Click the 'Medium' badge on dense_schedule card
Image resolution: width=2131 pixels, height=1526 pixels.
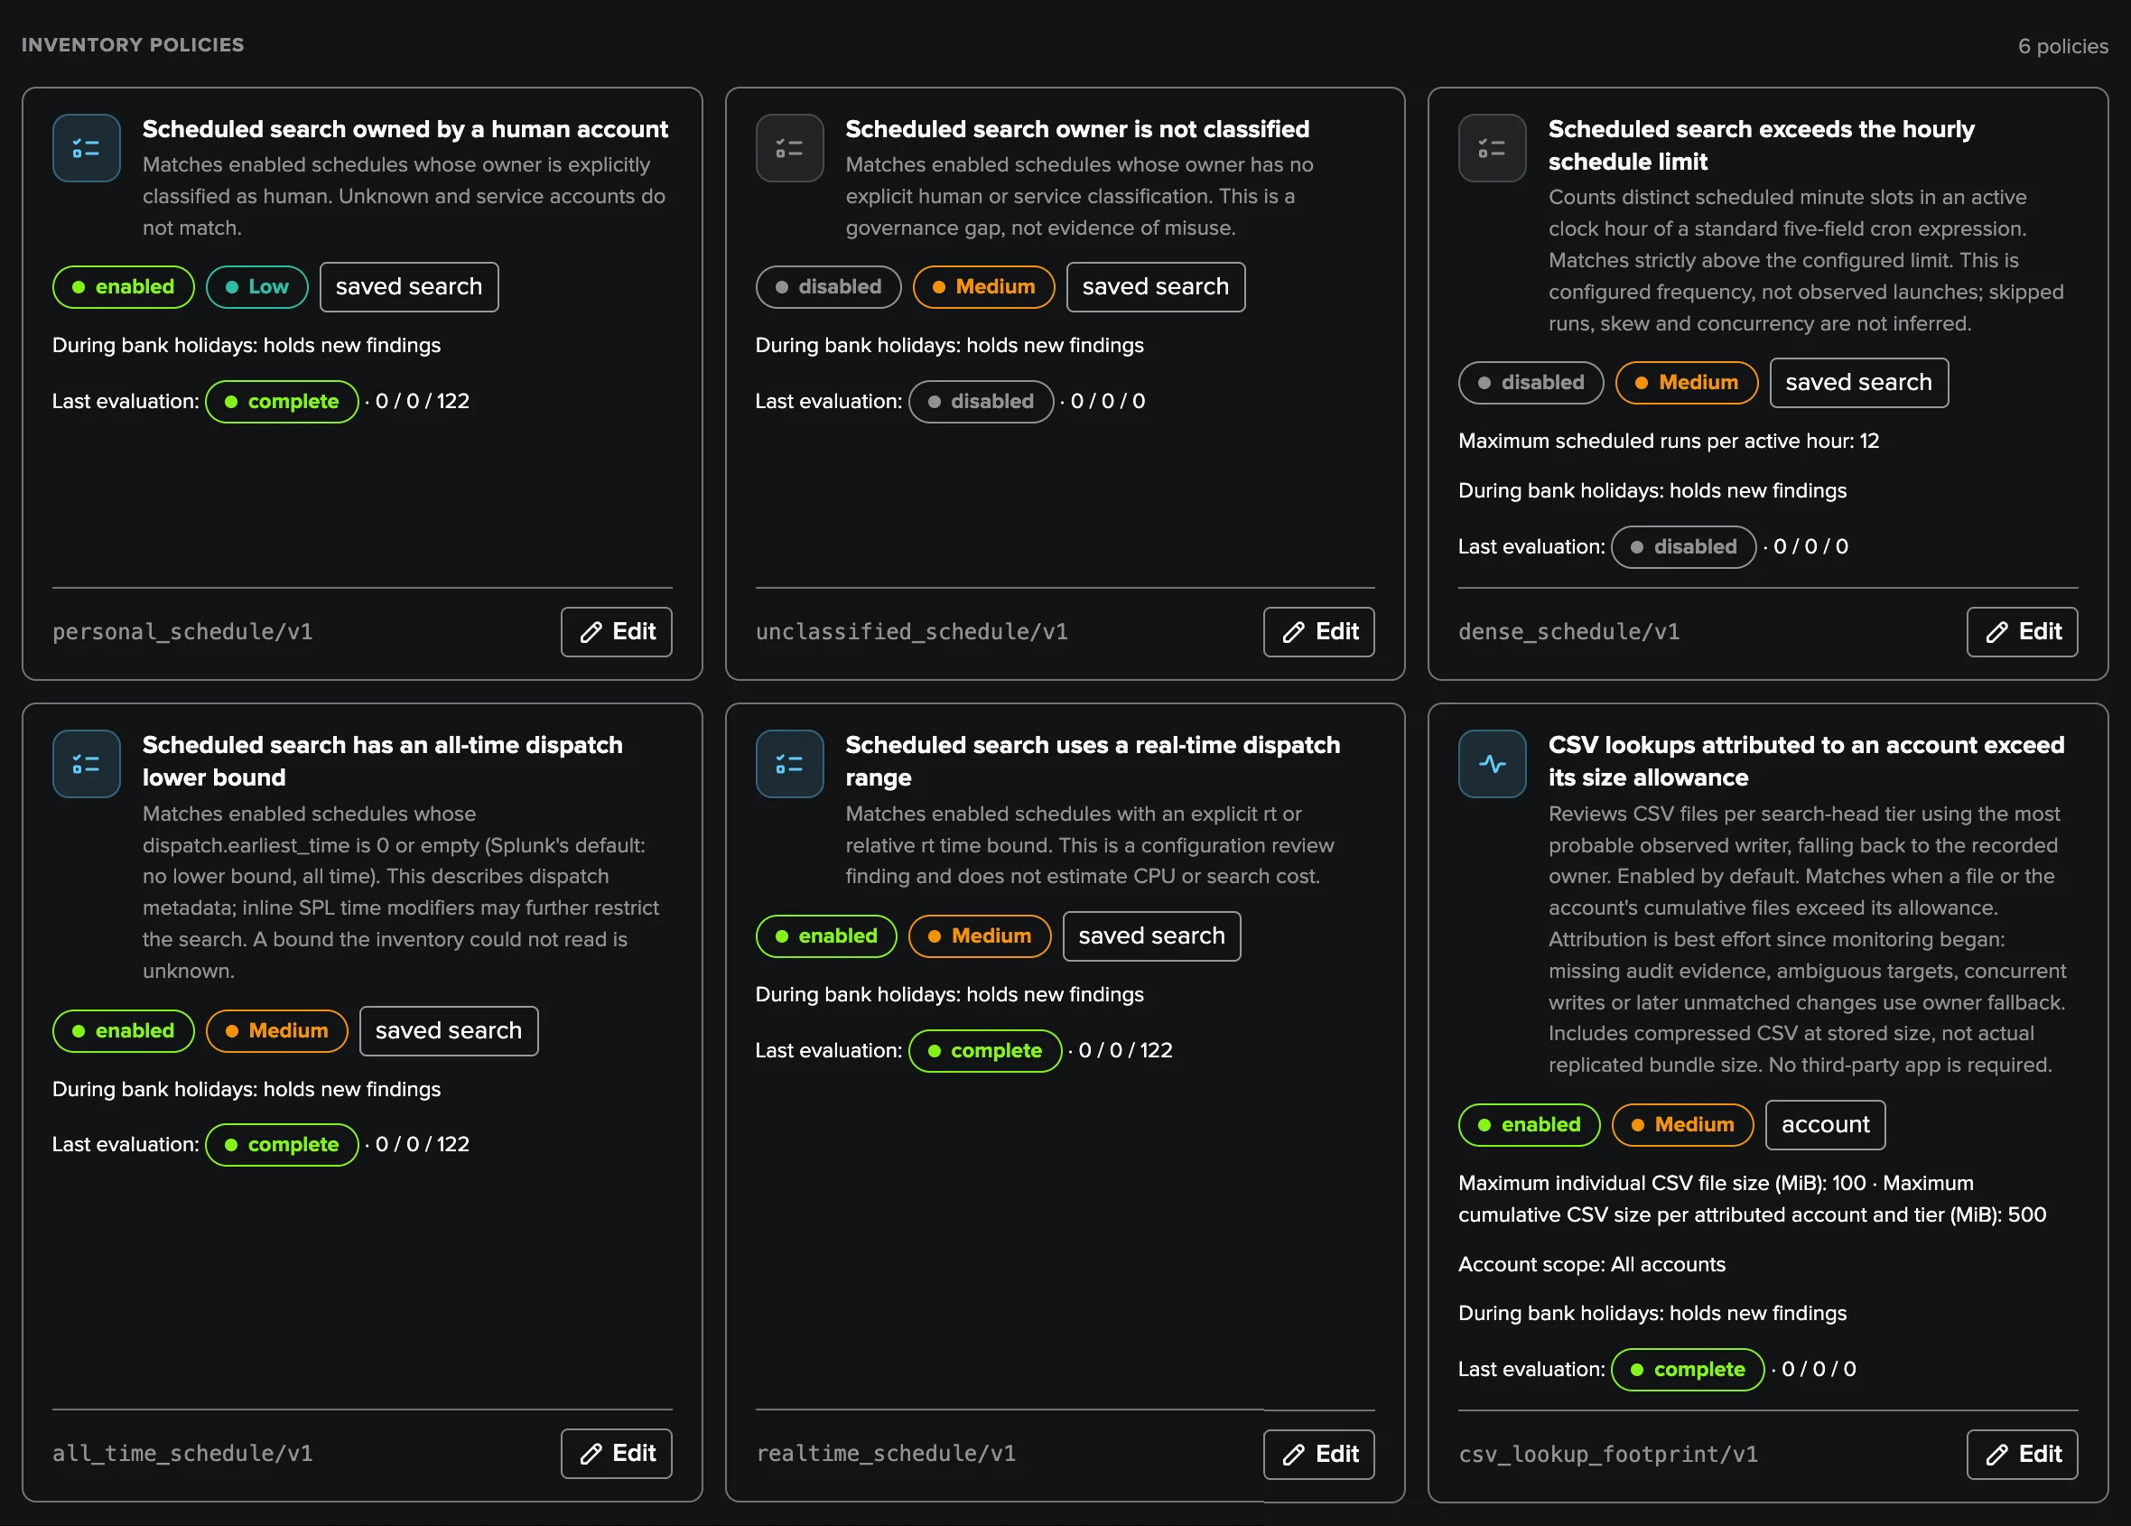1687,383
